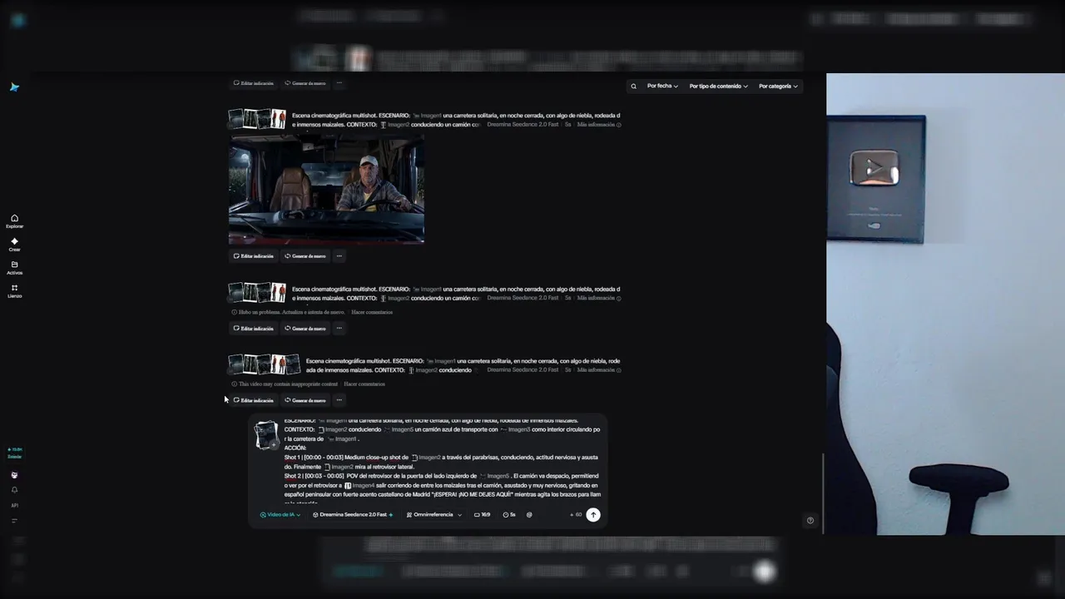Click inside the prompt text area

(442, 462)
